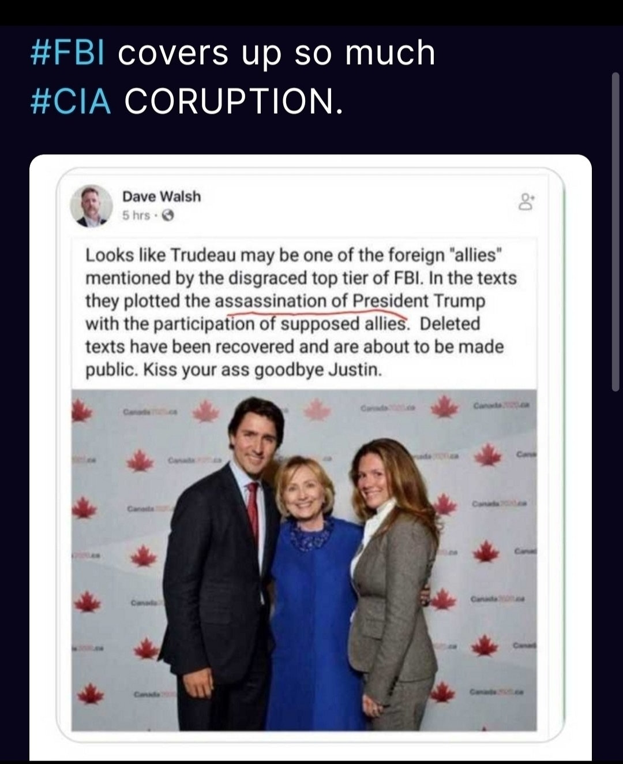This screenshot has width=623, height=764.
Task: Click the globe public-audience icon
Action: pyautogui.click(x=168, y=215)
